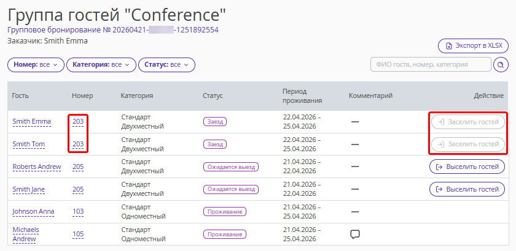Check in guests for Smith Emma row
The height and width of the screenshot is (251, 516).
[468, 122]
